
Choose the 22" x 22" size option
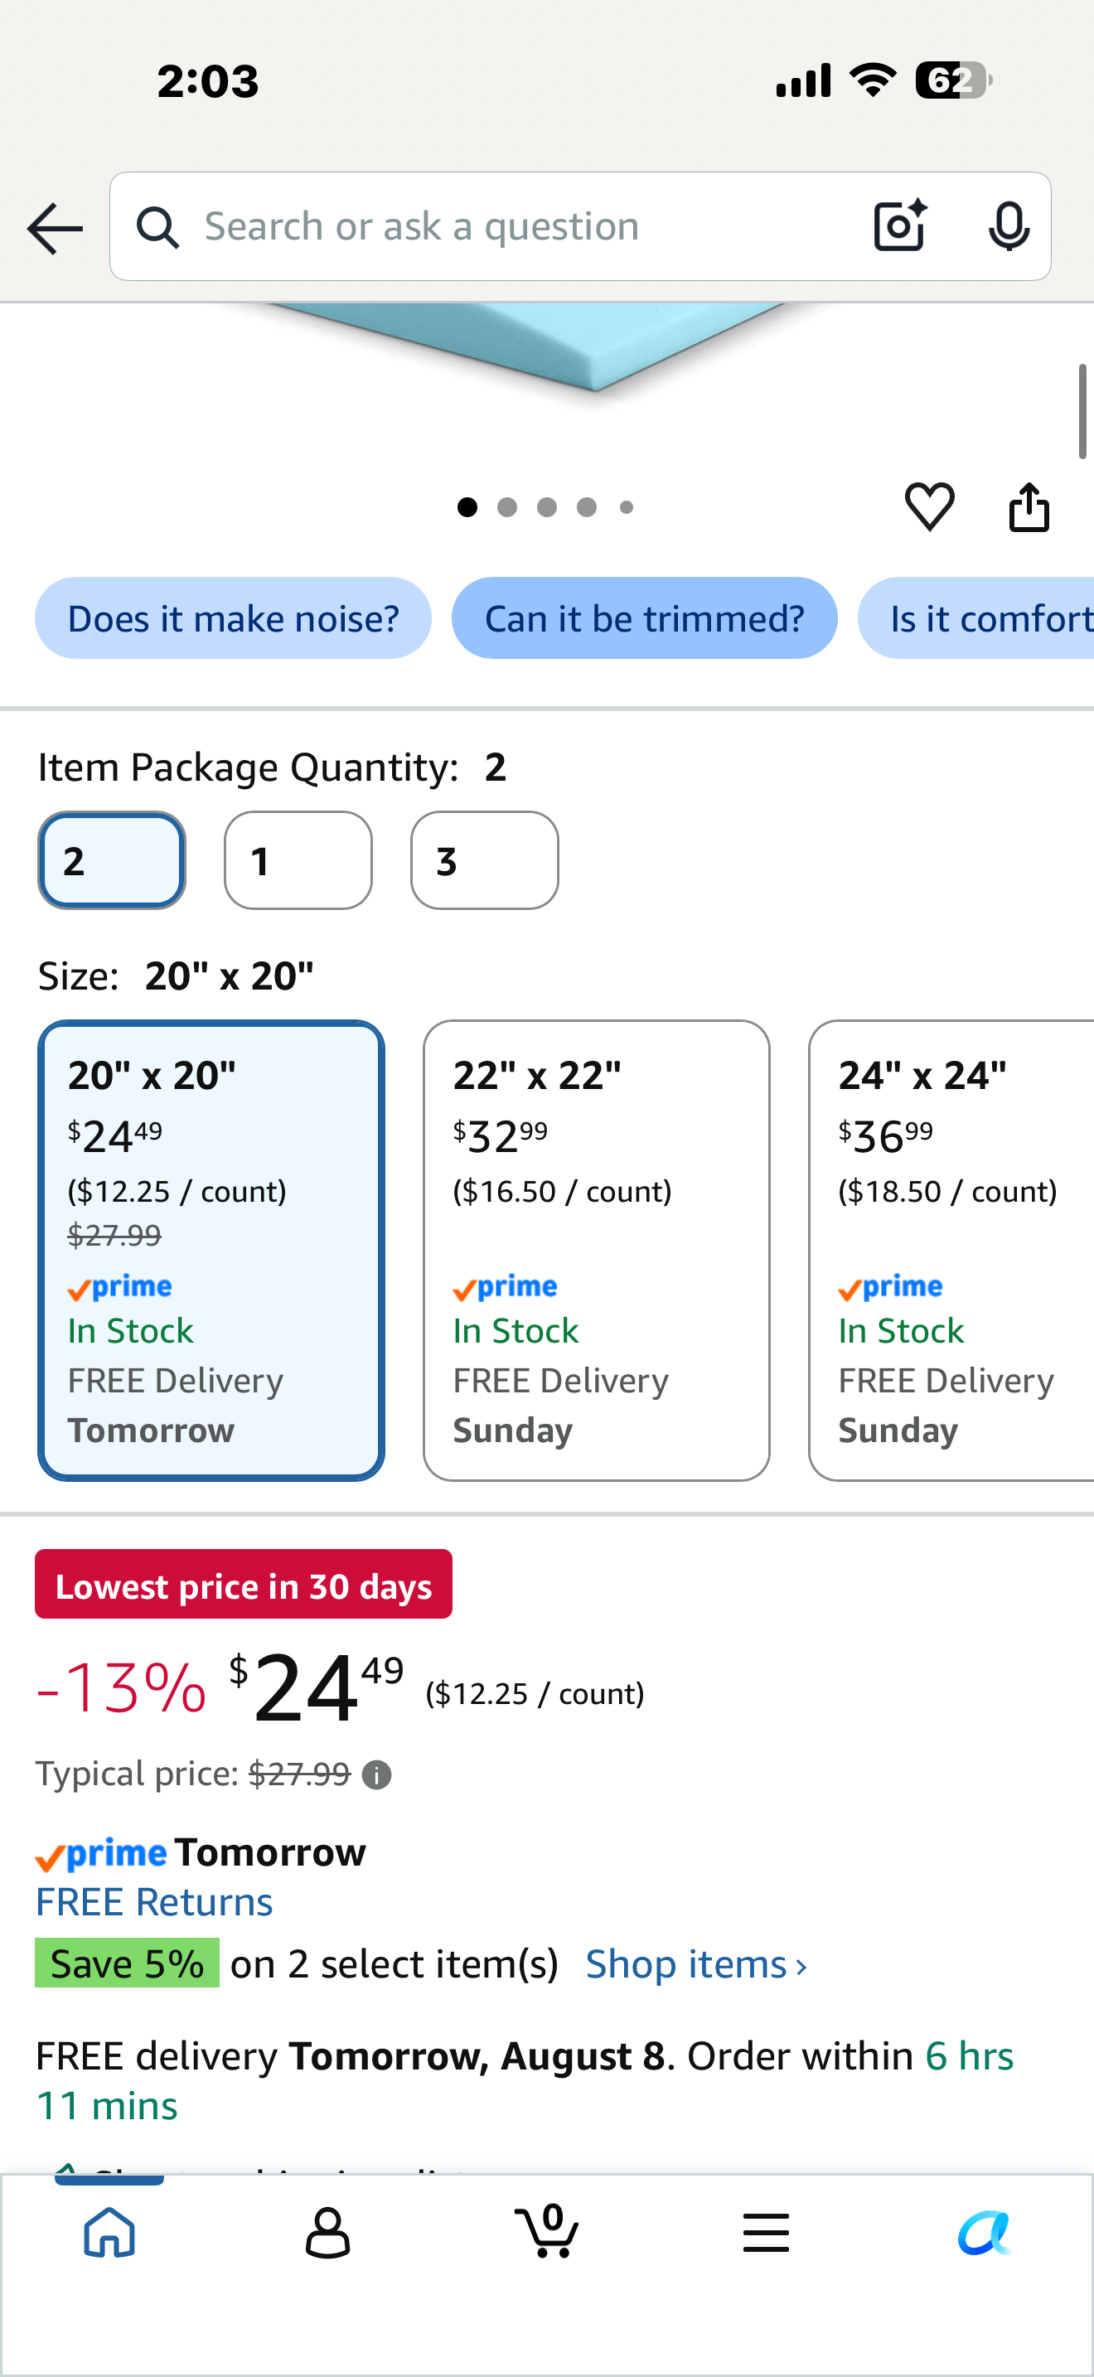(x=596, y=1251)
